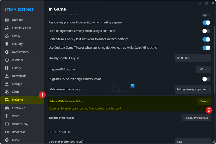Enable Big Picture Overlay controller toggle

pyautogui.click(x=206, y=31)
